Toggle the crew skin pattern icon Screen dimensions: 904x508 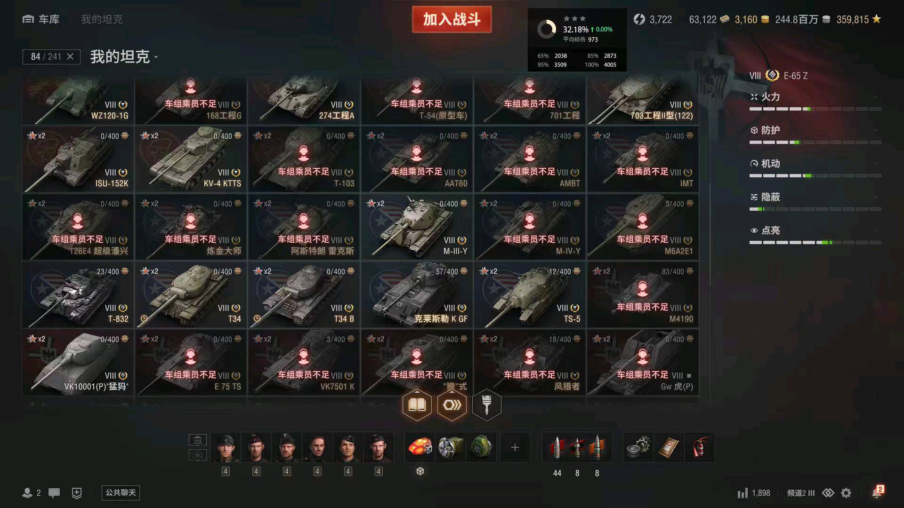pos(198,455)
